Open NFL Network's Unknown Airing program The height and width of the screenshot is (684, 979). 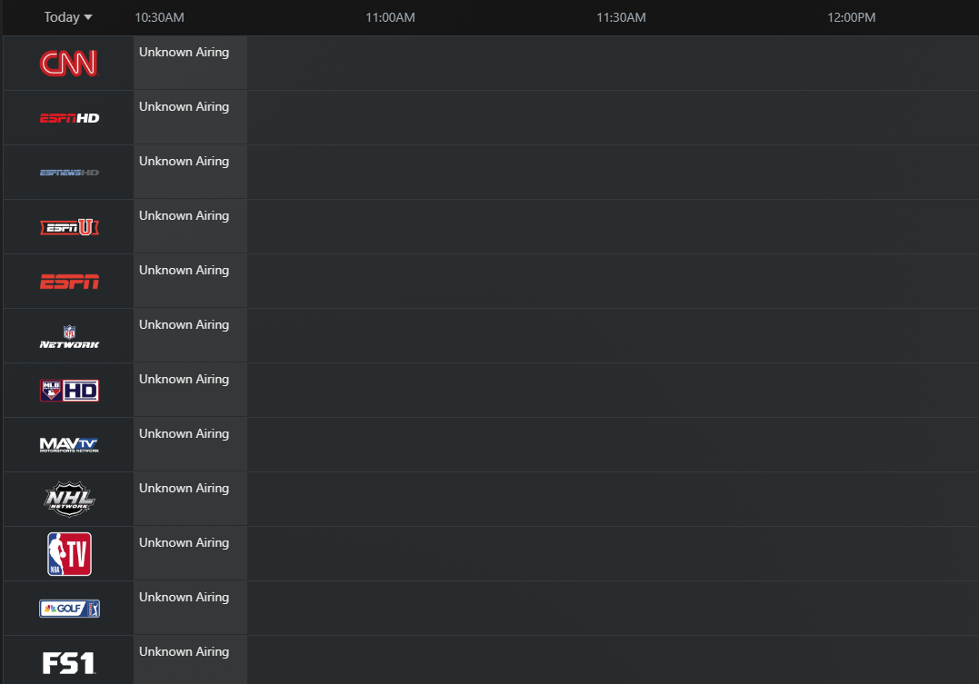(190, 336)
